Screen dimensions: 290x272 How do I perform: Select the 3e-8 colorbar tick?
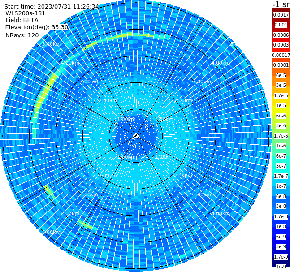(x=281, y=206)
